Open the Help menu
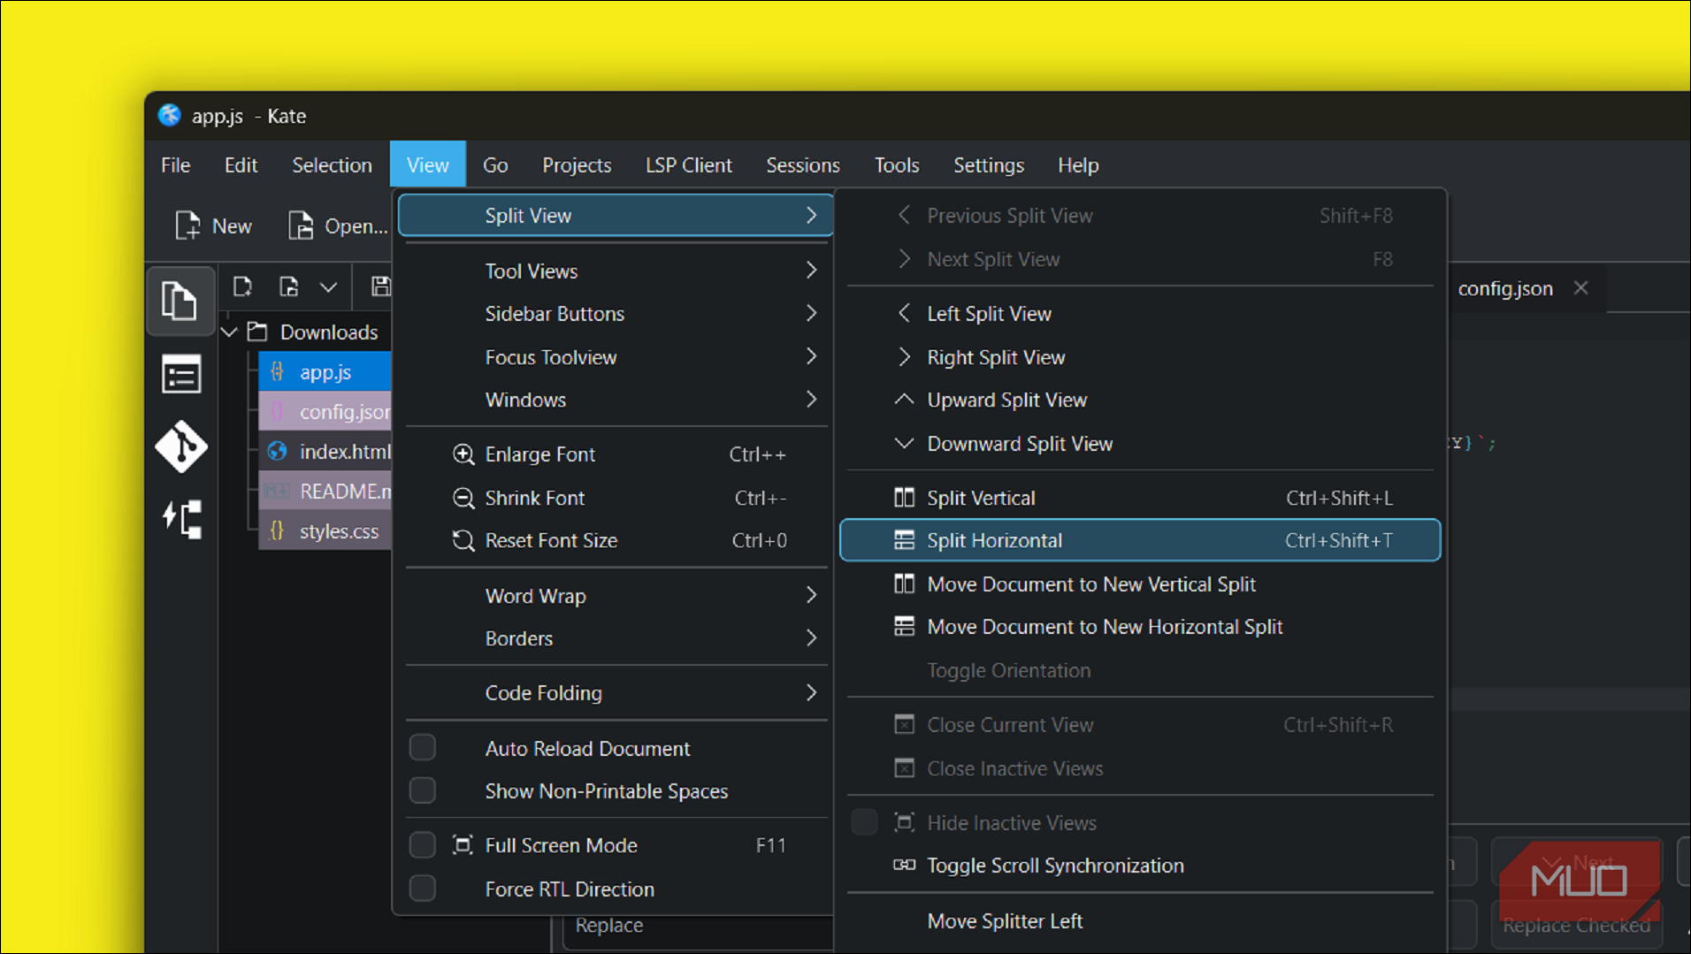Image resolution: width=1691 pixels, height=954 pixels. pyautogui.click(x=1078, y=164)
